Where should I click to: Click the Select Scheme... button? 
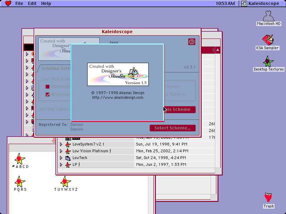(x=173, y=128)
